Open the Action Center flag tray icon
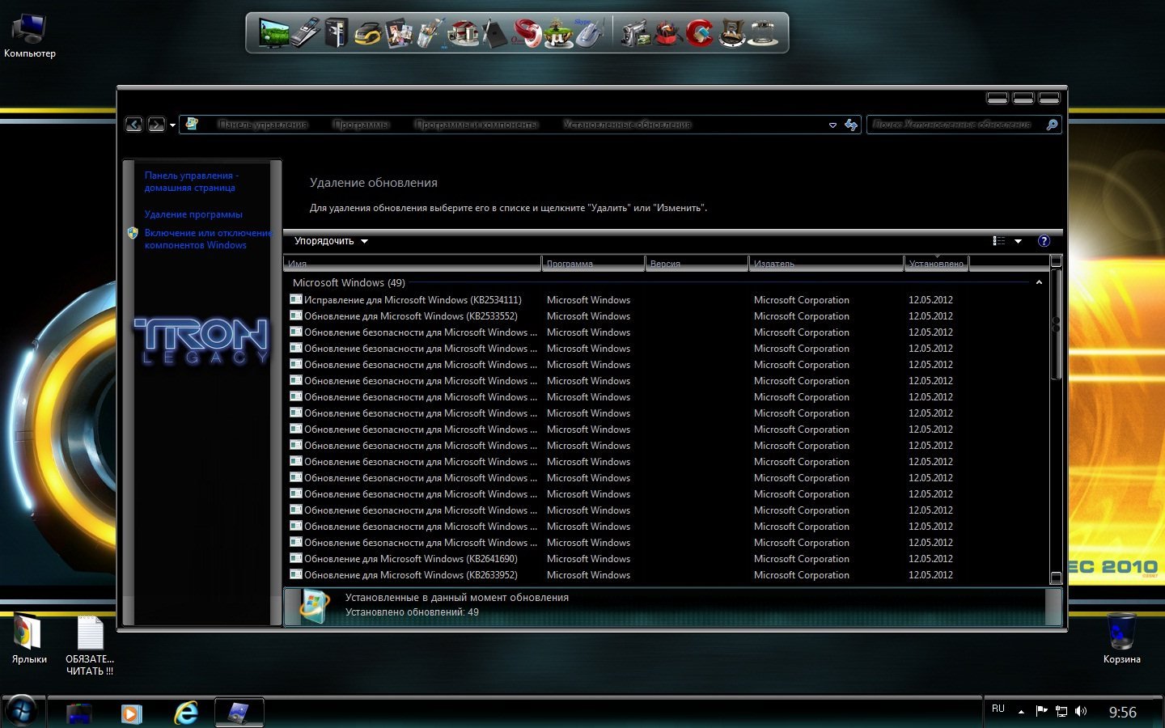The height and width of the screenshot is (728, 1165). point(1041,712)
